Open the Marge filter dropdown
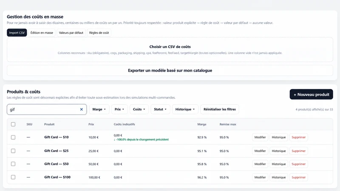340x191 pixels. click(99, 110)
